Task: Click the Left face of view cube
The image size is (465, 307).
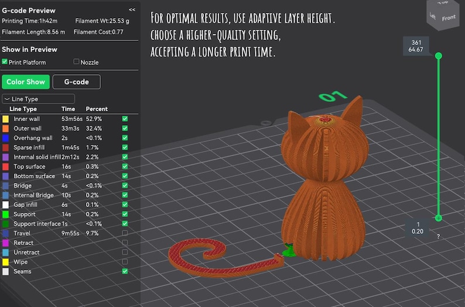Action: click(433, 16)
